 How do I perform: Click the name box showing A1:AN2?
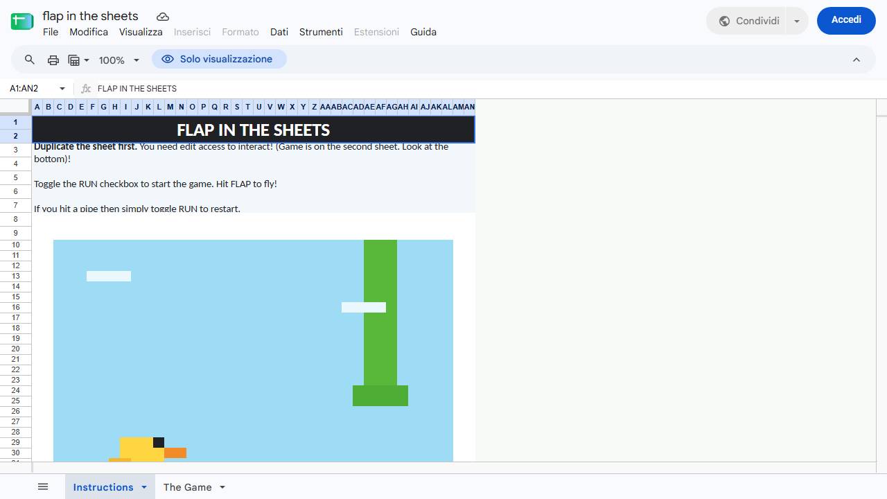(32, 89)
